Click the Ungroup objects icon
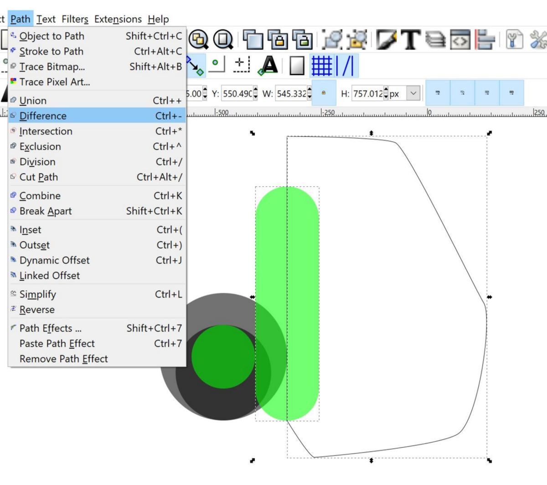547x485 pixels. (x=357, y=40)
